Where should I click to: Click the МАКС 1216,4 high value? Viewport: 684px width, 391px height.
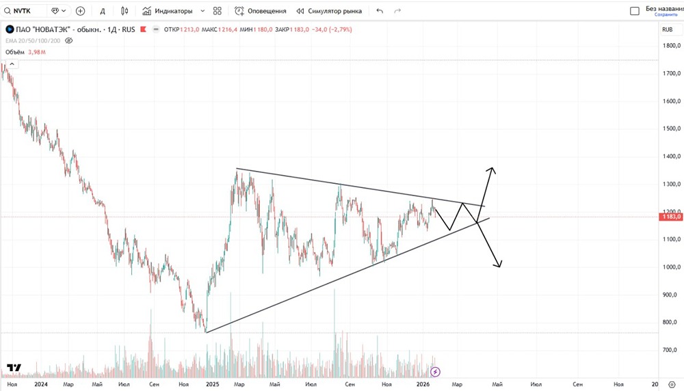[220, 29]
